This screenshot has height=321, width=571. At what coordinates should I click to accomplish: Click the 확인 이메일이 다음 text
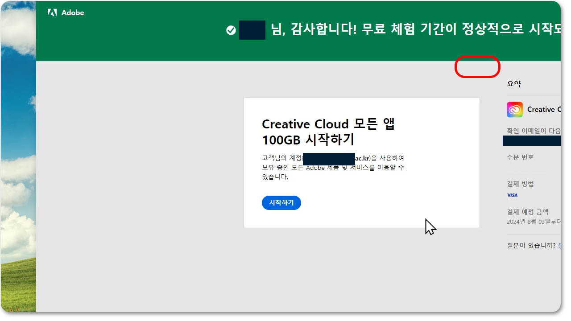click(534, 131)
